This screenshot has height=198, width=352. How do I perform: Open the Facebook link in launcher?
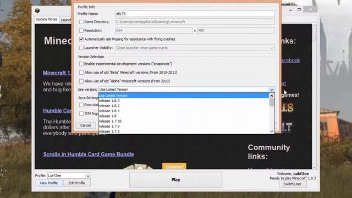click(290, 61)
